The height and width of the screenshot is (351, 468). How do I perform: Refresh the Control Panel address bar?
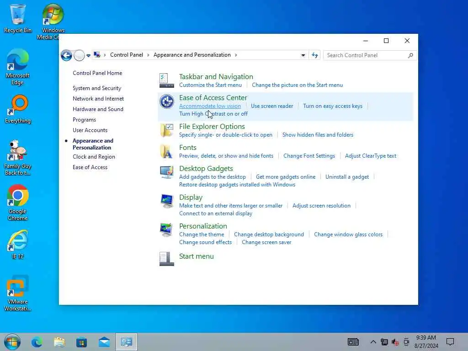[x=315, y=55]
